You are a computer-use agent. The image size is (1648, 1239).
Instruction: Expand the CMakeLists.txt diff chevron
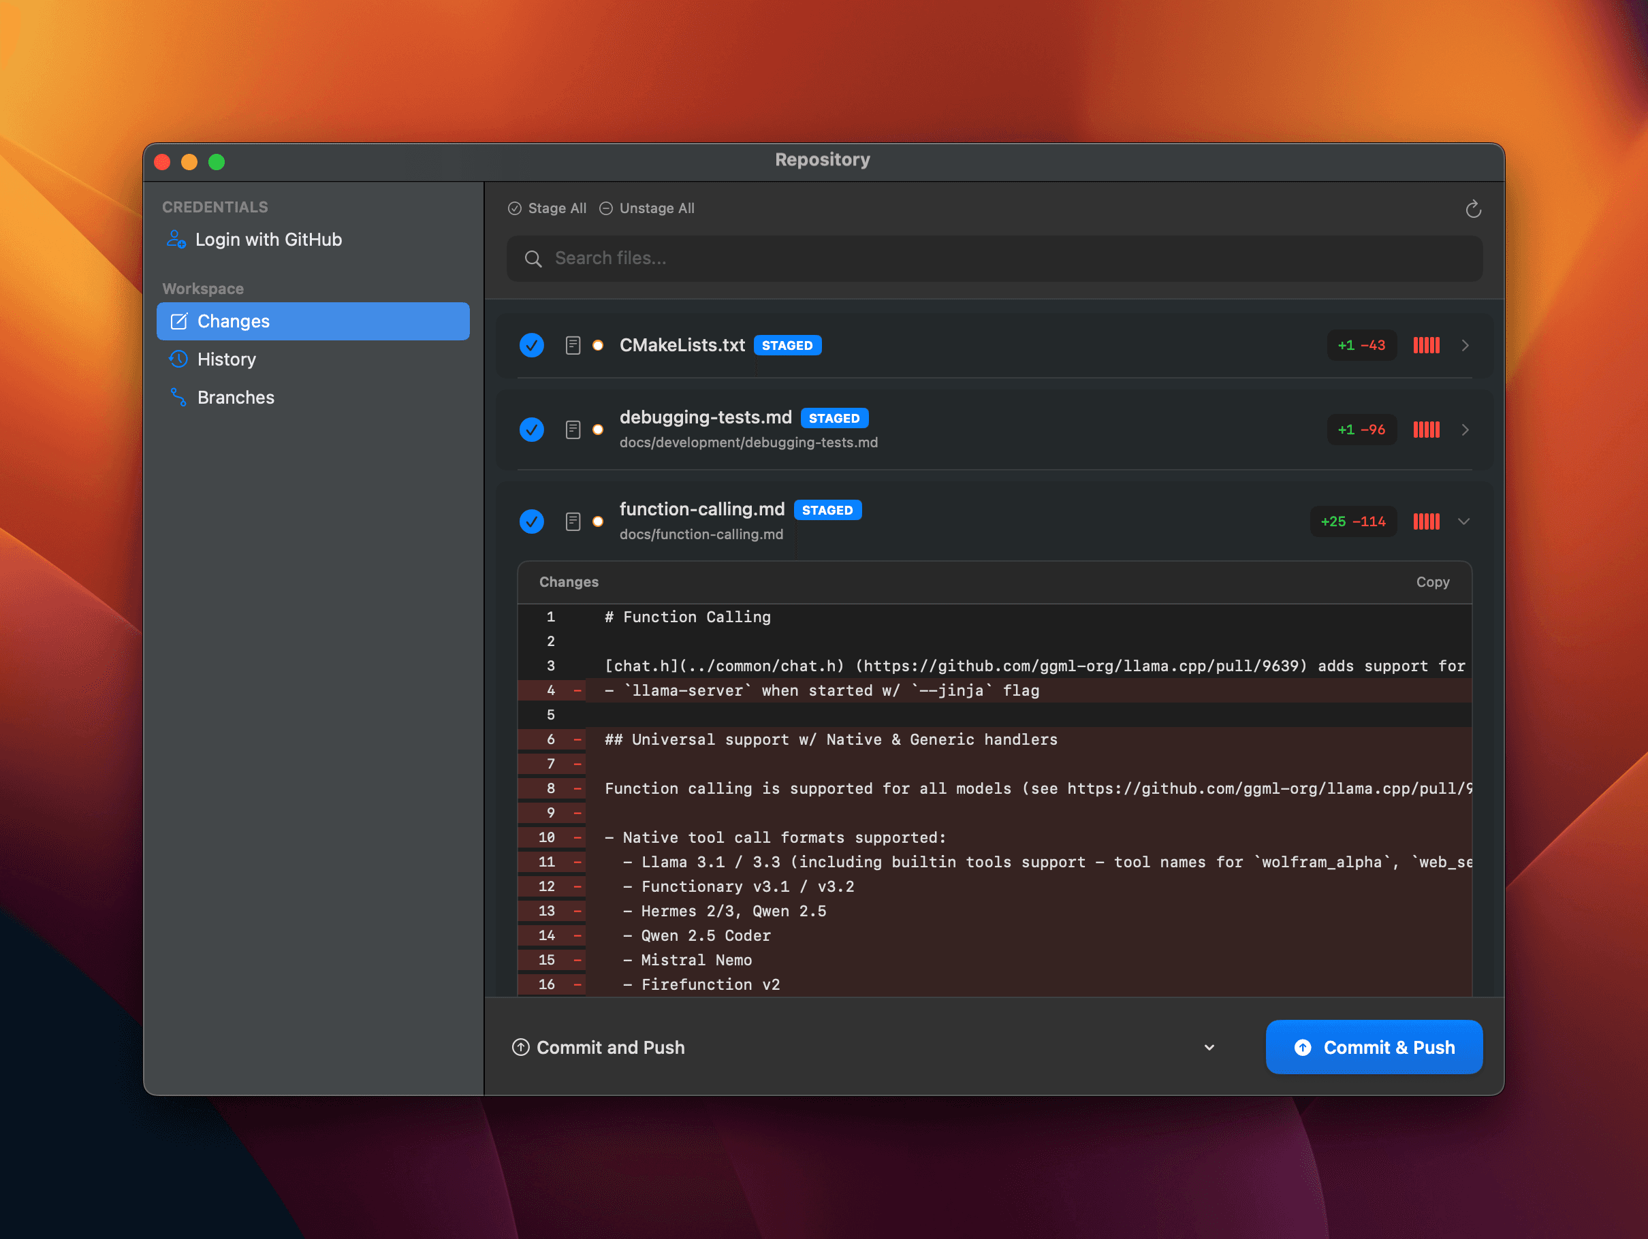(1465, 346)
